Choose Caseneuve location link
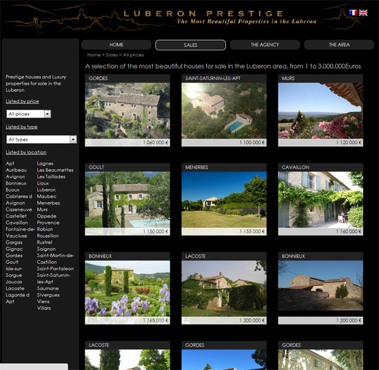Viewport: 379px width, 370px height. pos(19,209)
